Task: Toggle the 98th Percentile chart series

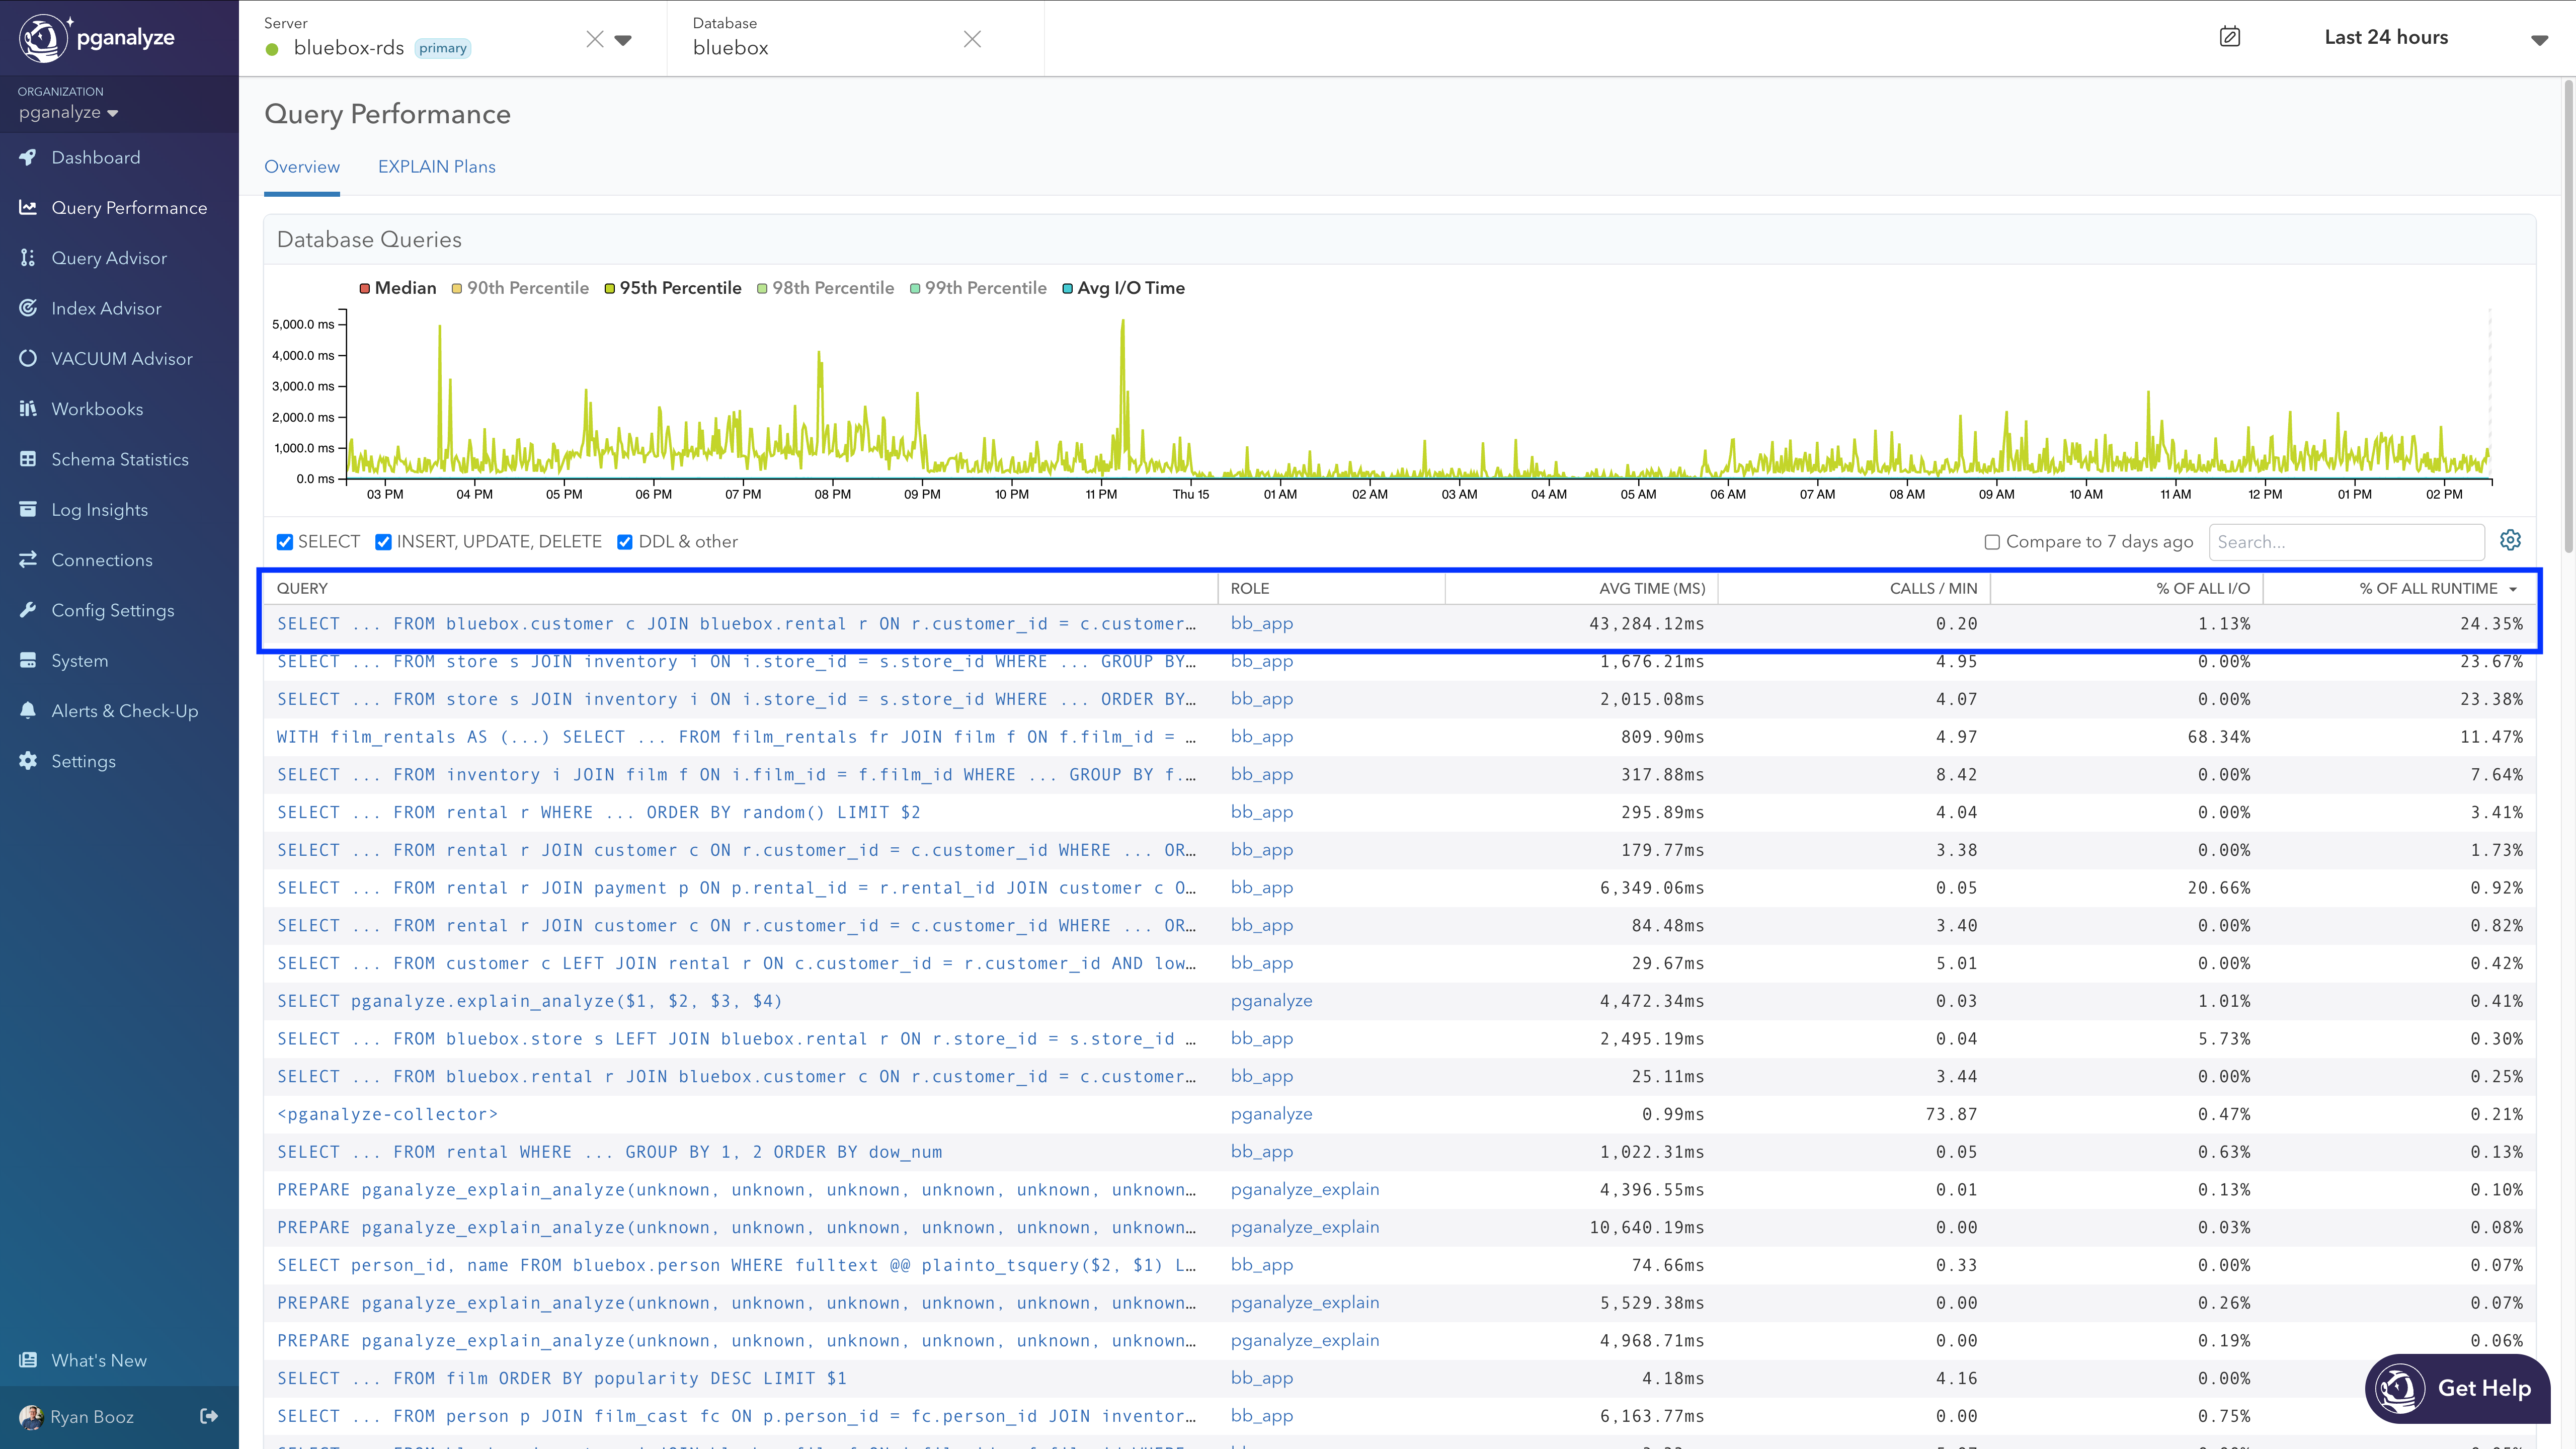Action: tap(825, 288)
